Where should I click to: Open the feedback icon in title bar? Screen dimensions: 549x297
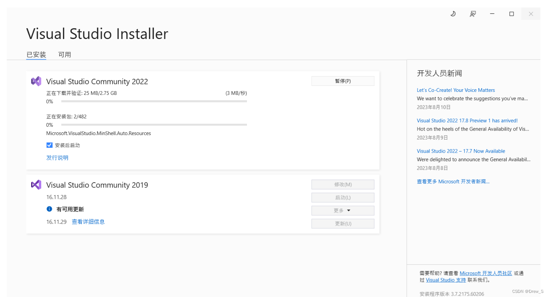coord(473,14)
